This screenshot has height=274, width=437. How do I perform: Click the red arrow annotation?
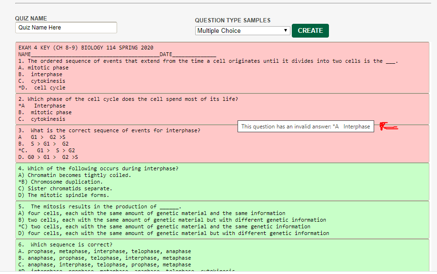click(388, 126)
